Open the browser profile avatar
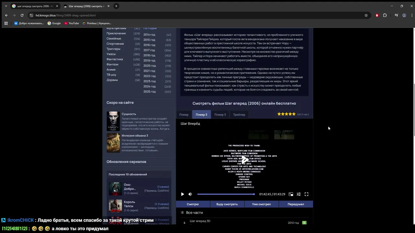Image resolution: width=415 pixels, height=233 pixels. click(404, 15)
